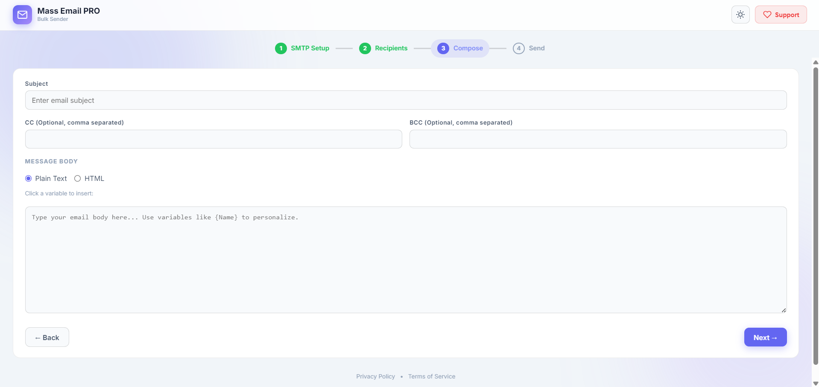Click the Mass Email PRO envelope logo
The width and height of the screenshot is (819, 387).
22,15
